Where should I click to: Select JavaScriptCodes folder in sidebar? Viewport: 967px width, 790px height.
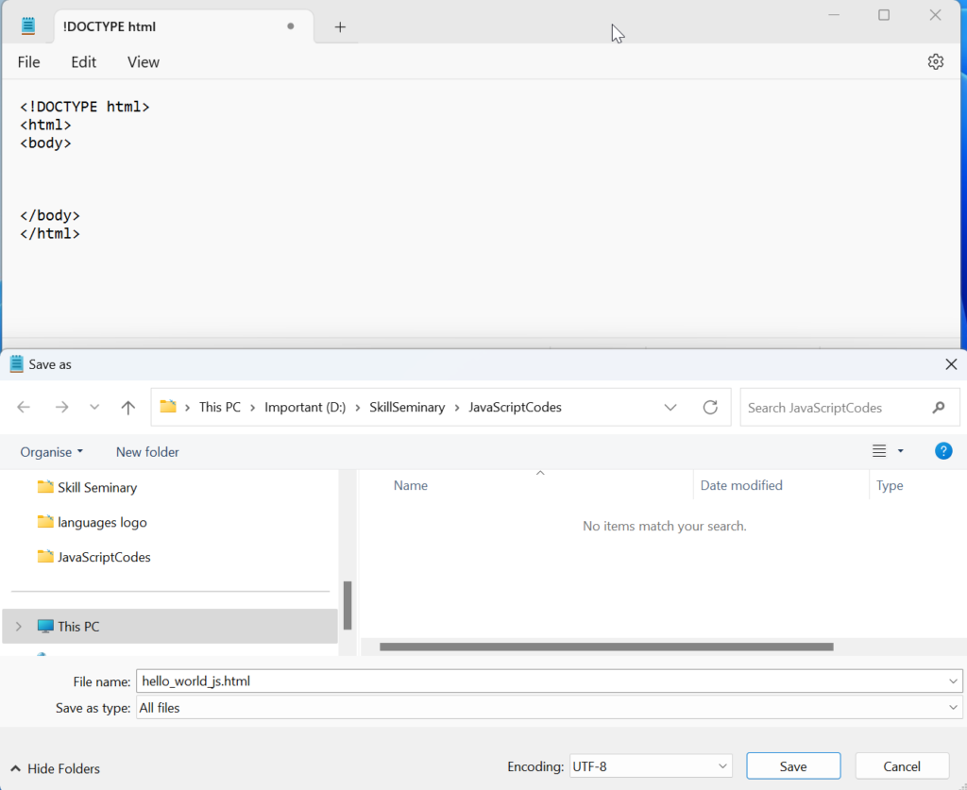[93, 557]
